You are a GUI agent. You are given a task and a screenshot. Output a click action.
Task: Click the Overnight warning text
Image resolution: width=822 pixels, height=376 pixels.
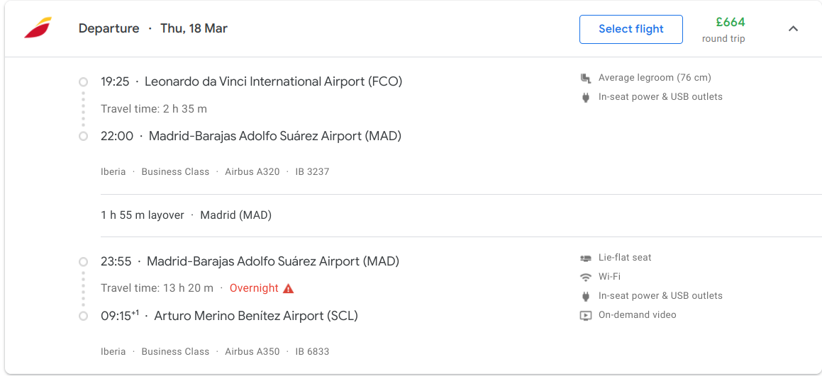tap(254, 288)
